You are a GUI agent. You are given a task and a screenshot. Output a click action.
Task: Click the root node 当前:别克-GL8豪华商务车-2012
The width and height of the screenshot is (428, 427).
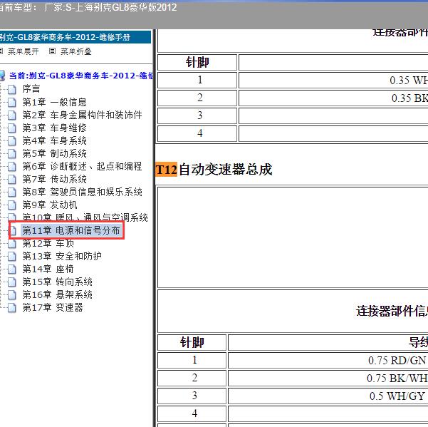[81, 76]
